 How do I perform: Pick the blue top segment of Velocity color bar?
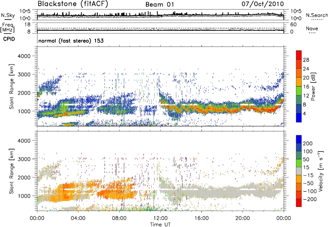[x=299, y=139]
